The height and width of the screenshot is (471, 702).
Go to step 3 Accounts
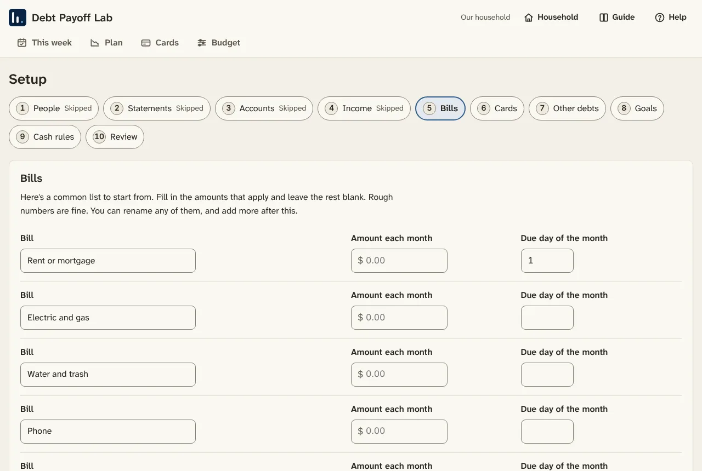coord(264,108)
